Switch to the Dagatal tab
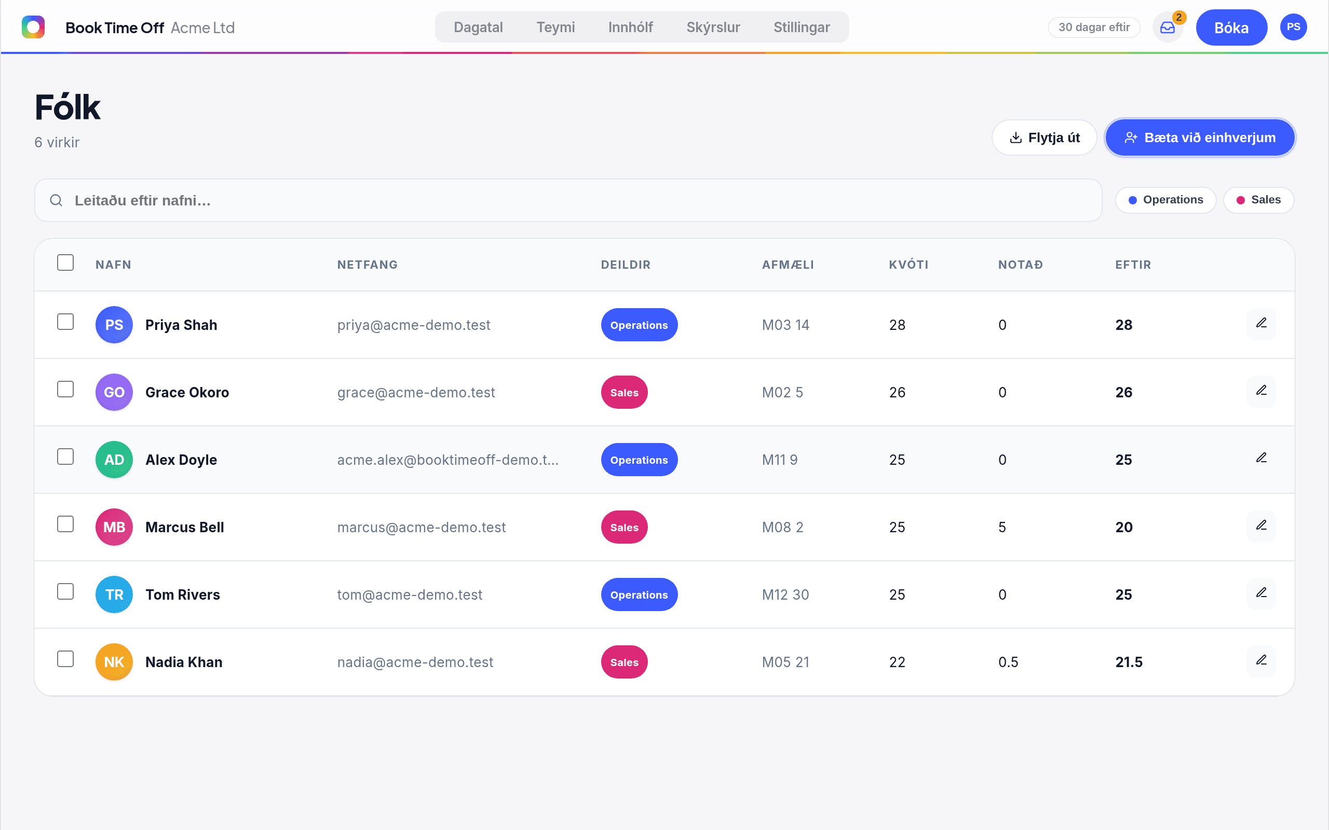The height and width of the screenshot is (830, 1329). click(x=478, y=27)
